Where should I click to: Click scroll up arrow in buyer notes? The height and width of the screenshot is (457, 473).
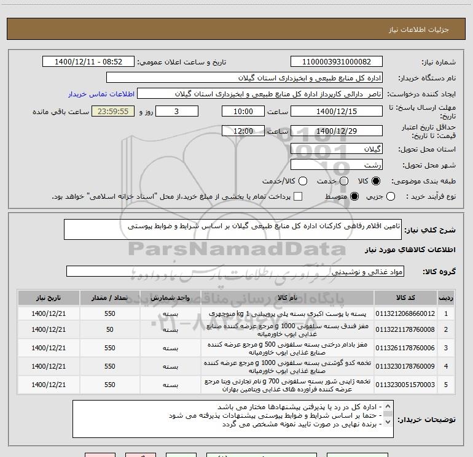click(x=388, y=406)
